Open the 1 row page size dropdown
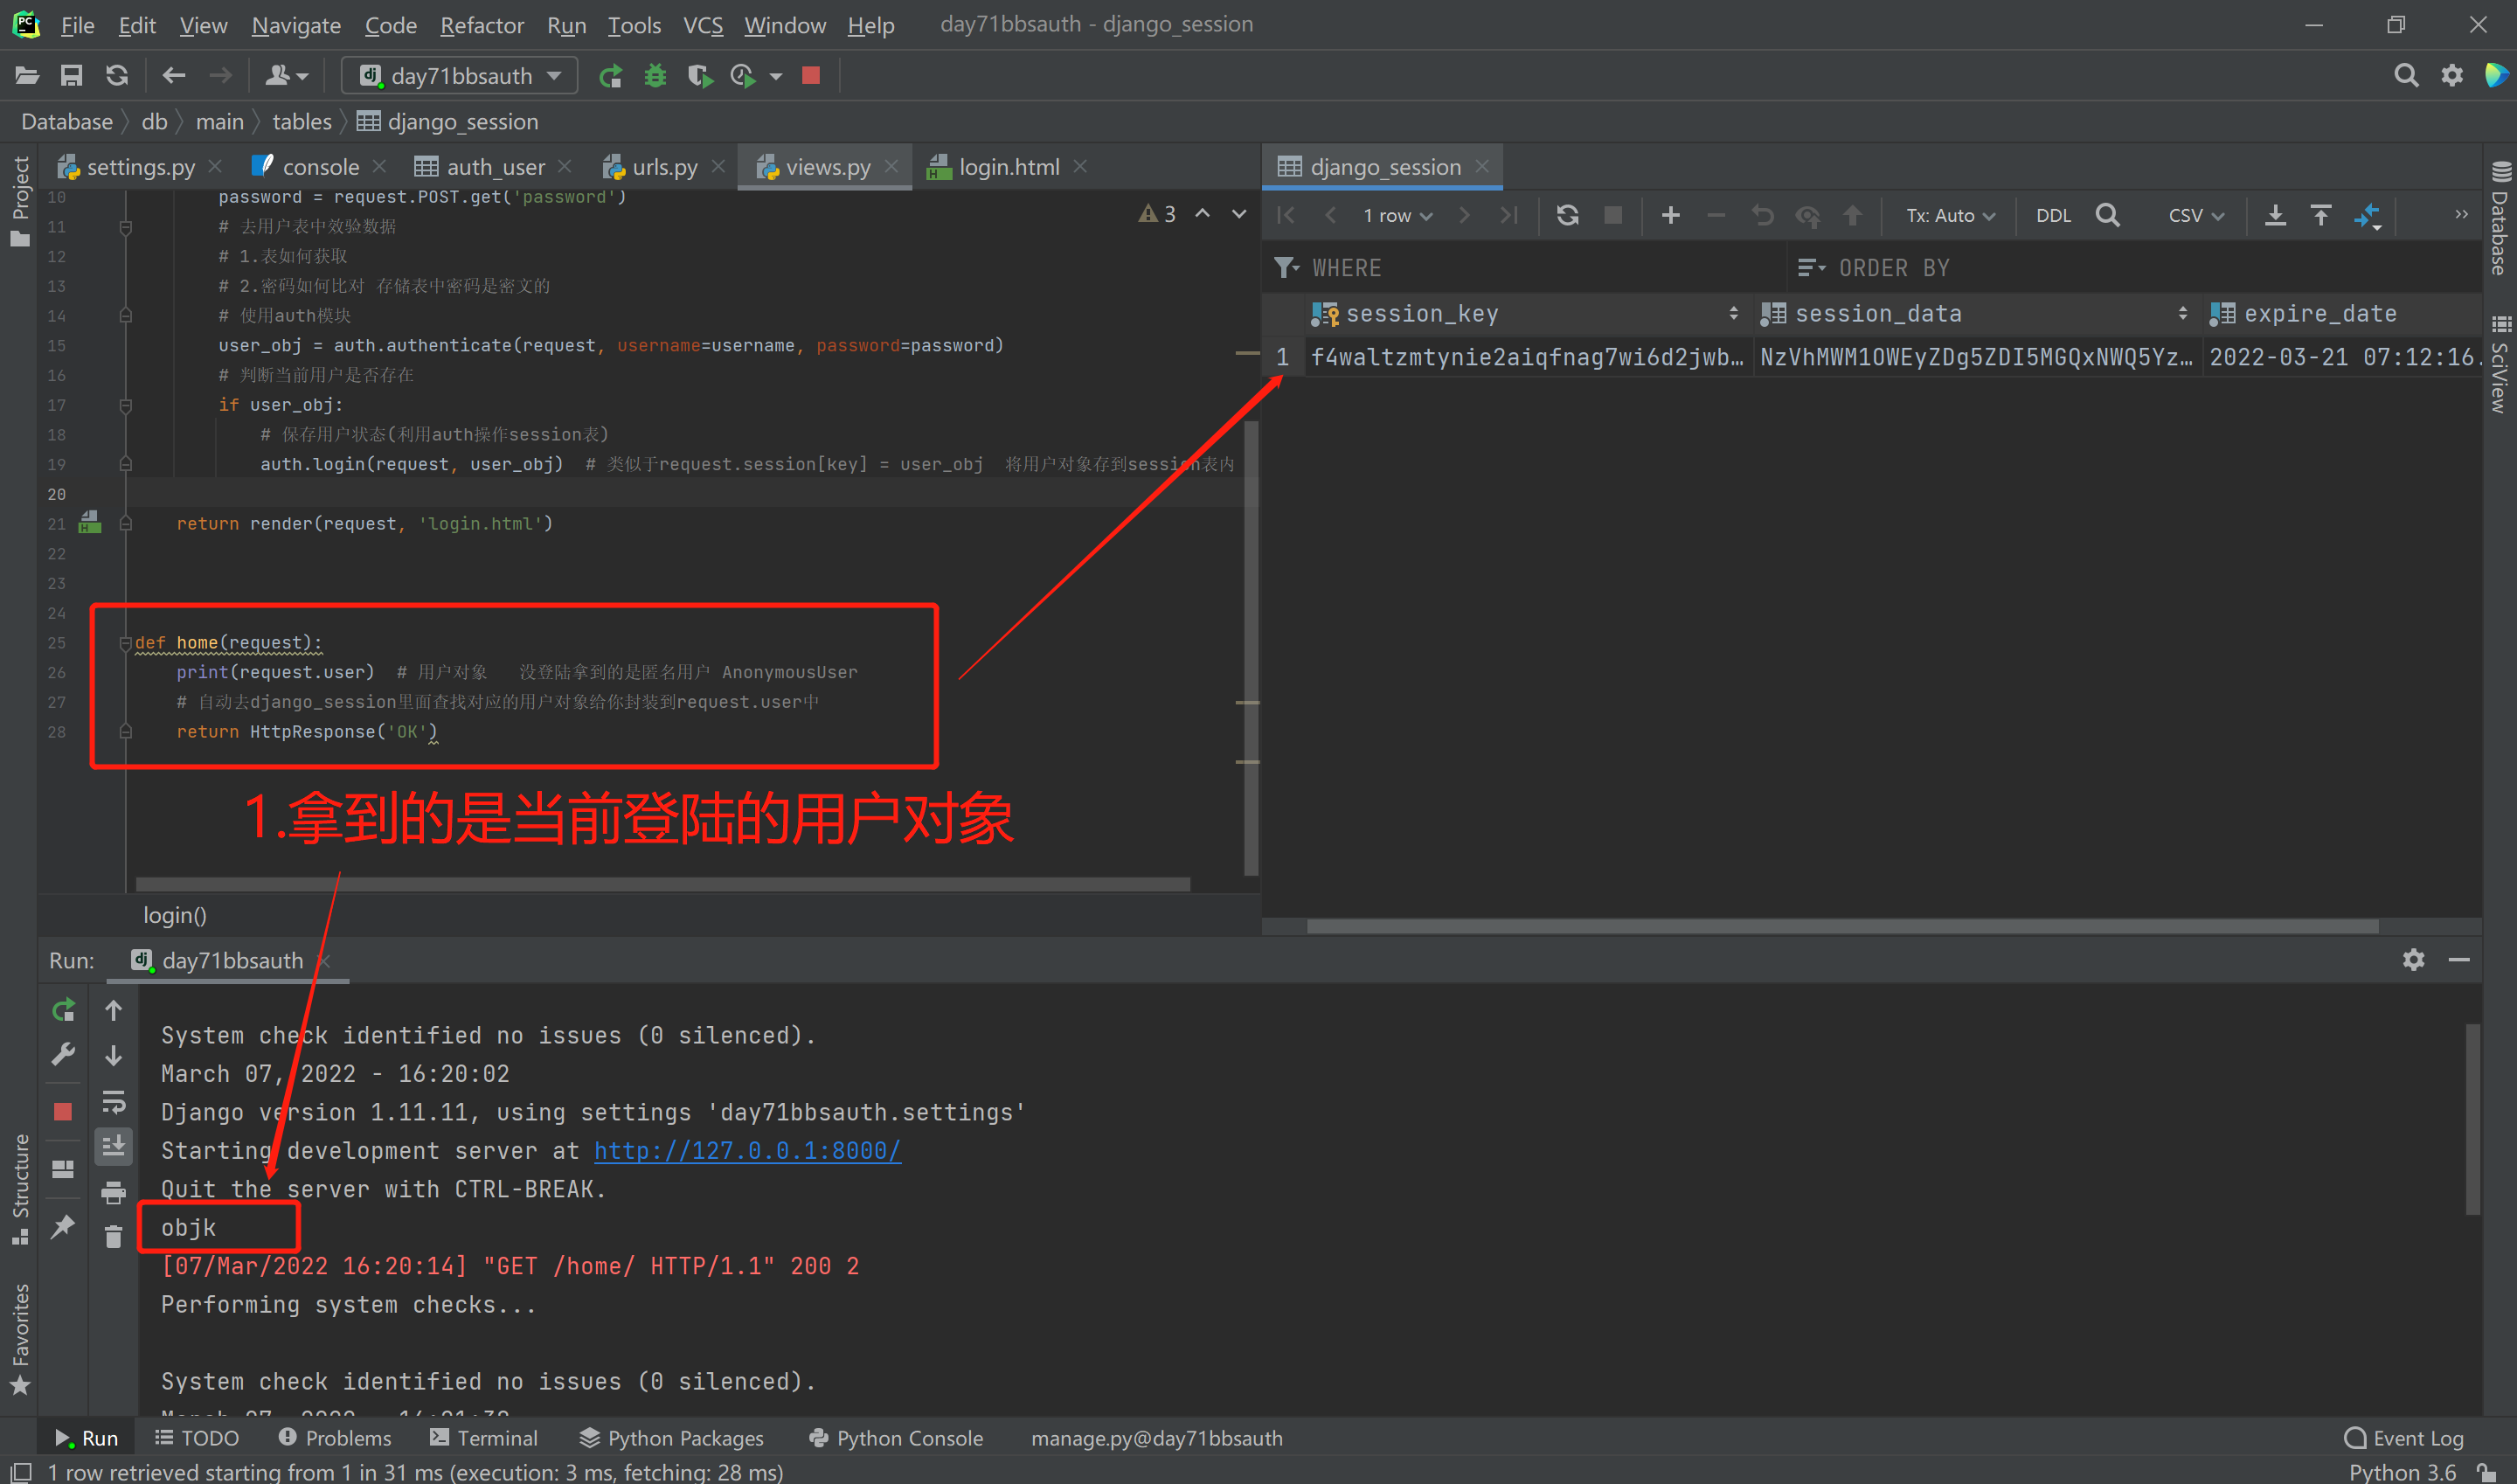This screenshot has width=2517, height=1484. 1397,215
